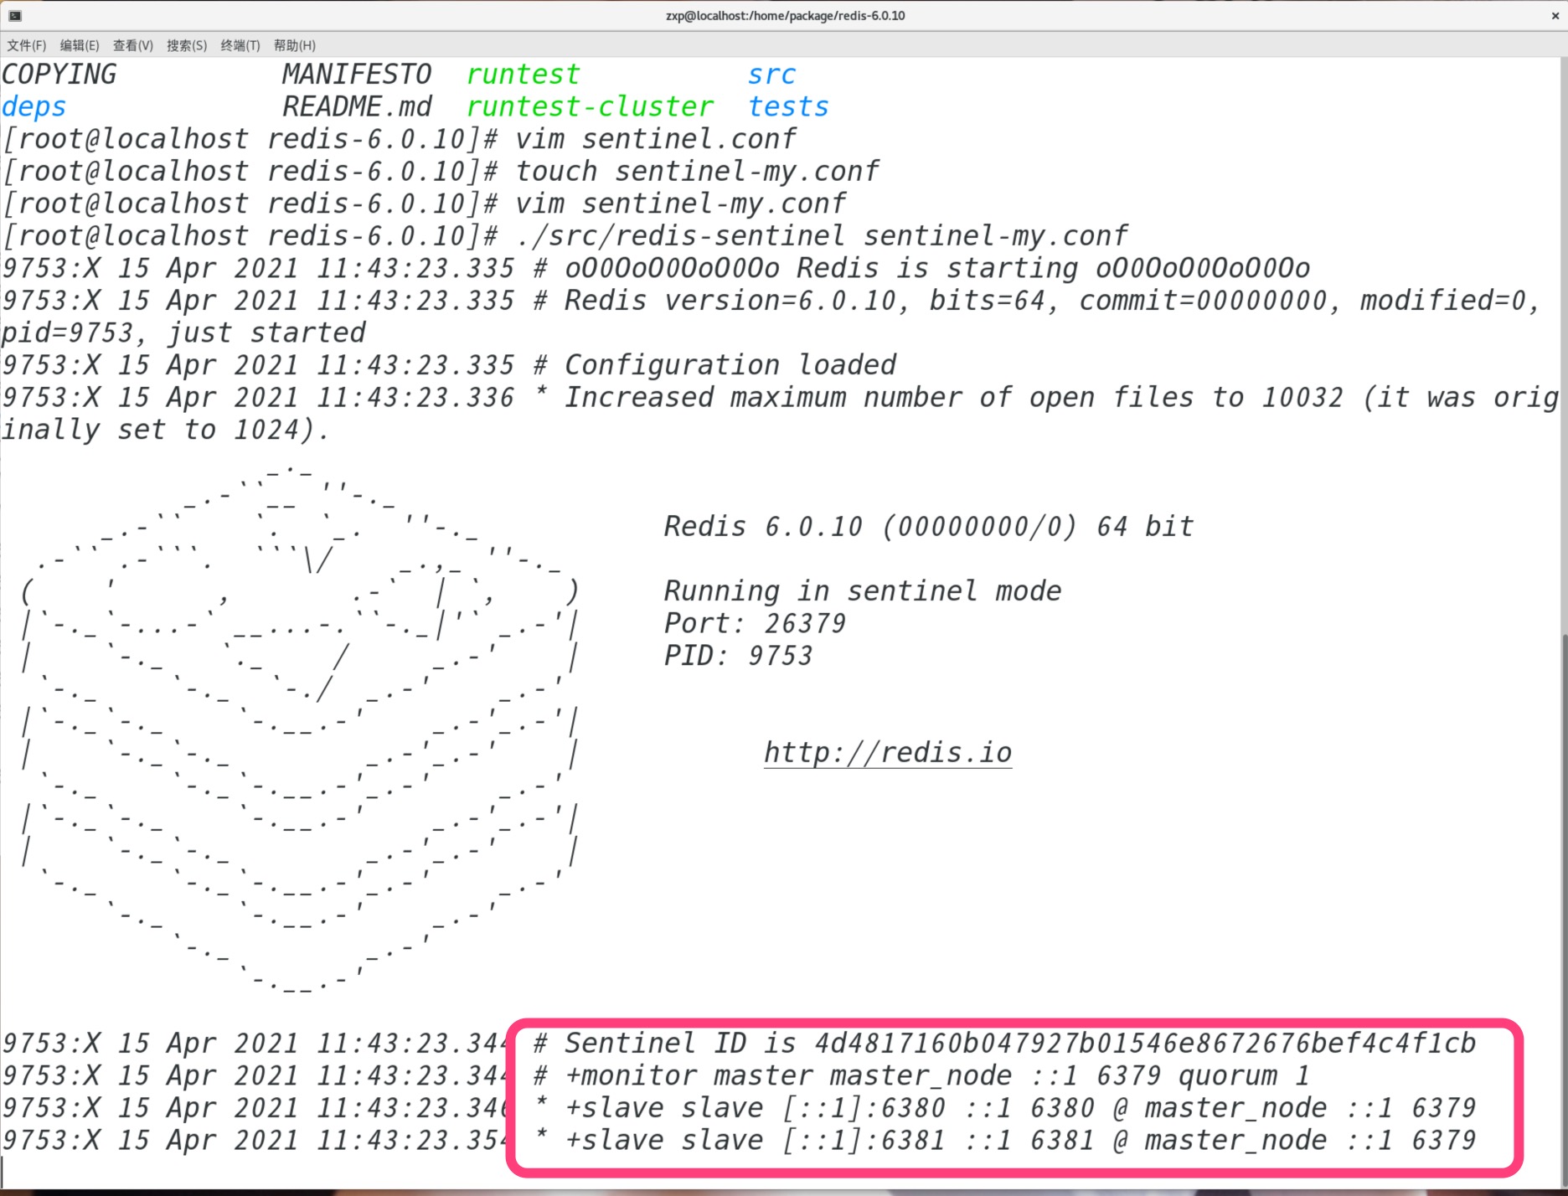The image size is (1568, 1196).
Task: Close the terminal window
Action: 1555,16
